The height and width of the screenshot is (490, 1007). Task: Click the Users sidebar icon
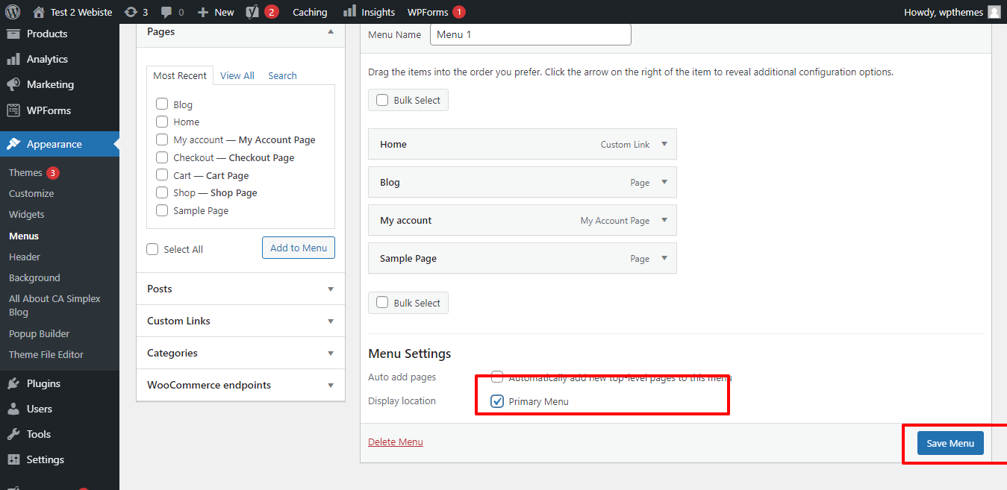(13, 409)
